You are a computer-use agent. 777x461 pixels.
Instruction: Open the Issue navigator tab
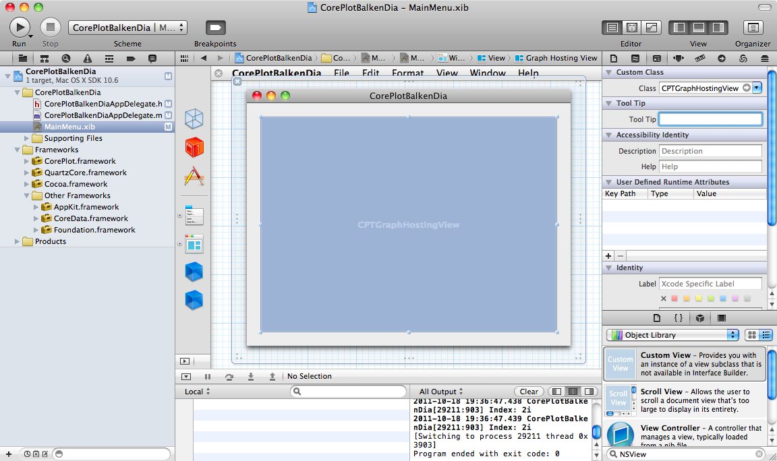(87, 59)
